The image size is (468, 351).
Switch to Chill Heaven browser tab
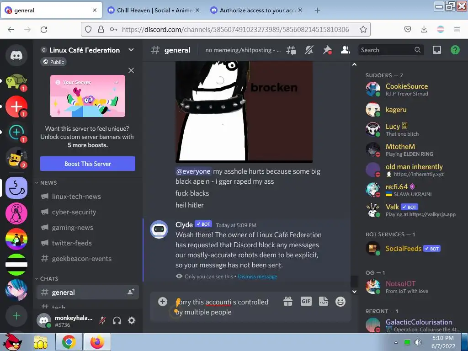154,10
